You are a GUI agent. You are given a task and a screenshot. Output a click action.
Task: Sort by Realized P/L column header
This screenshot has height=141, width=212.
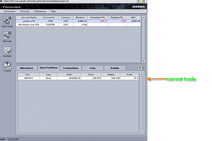point(117,18)
